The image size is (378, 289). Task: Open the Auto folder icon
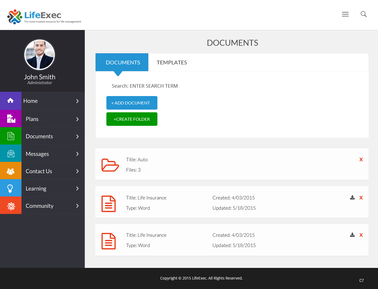[110, 165]
